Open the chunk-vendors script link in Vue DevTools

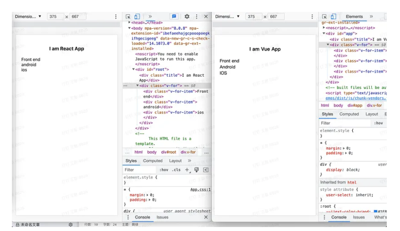point(356,98)
